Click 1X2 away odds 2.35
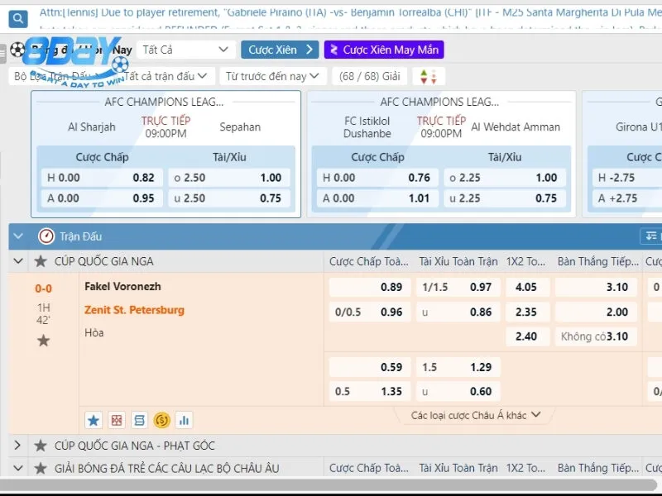 point(527,312)
